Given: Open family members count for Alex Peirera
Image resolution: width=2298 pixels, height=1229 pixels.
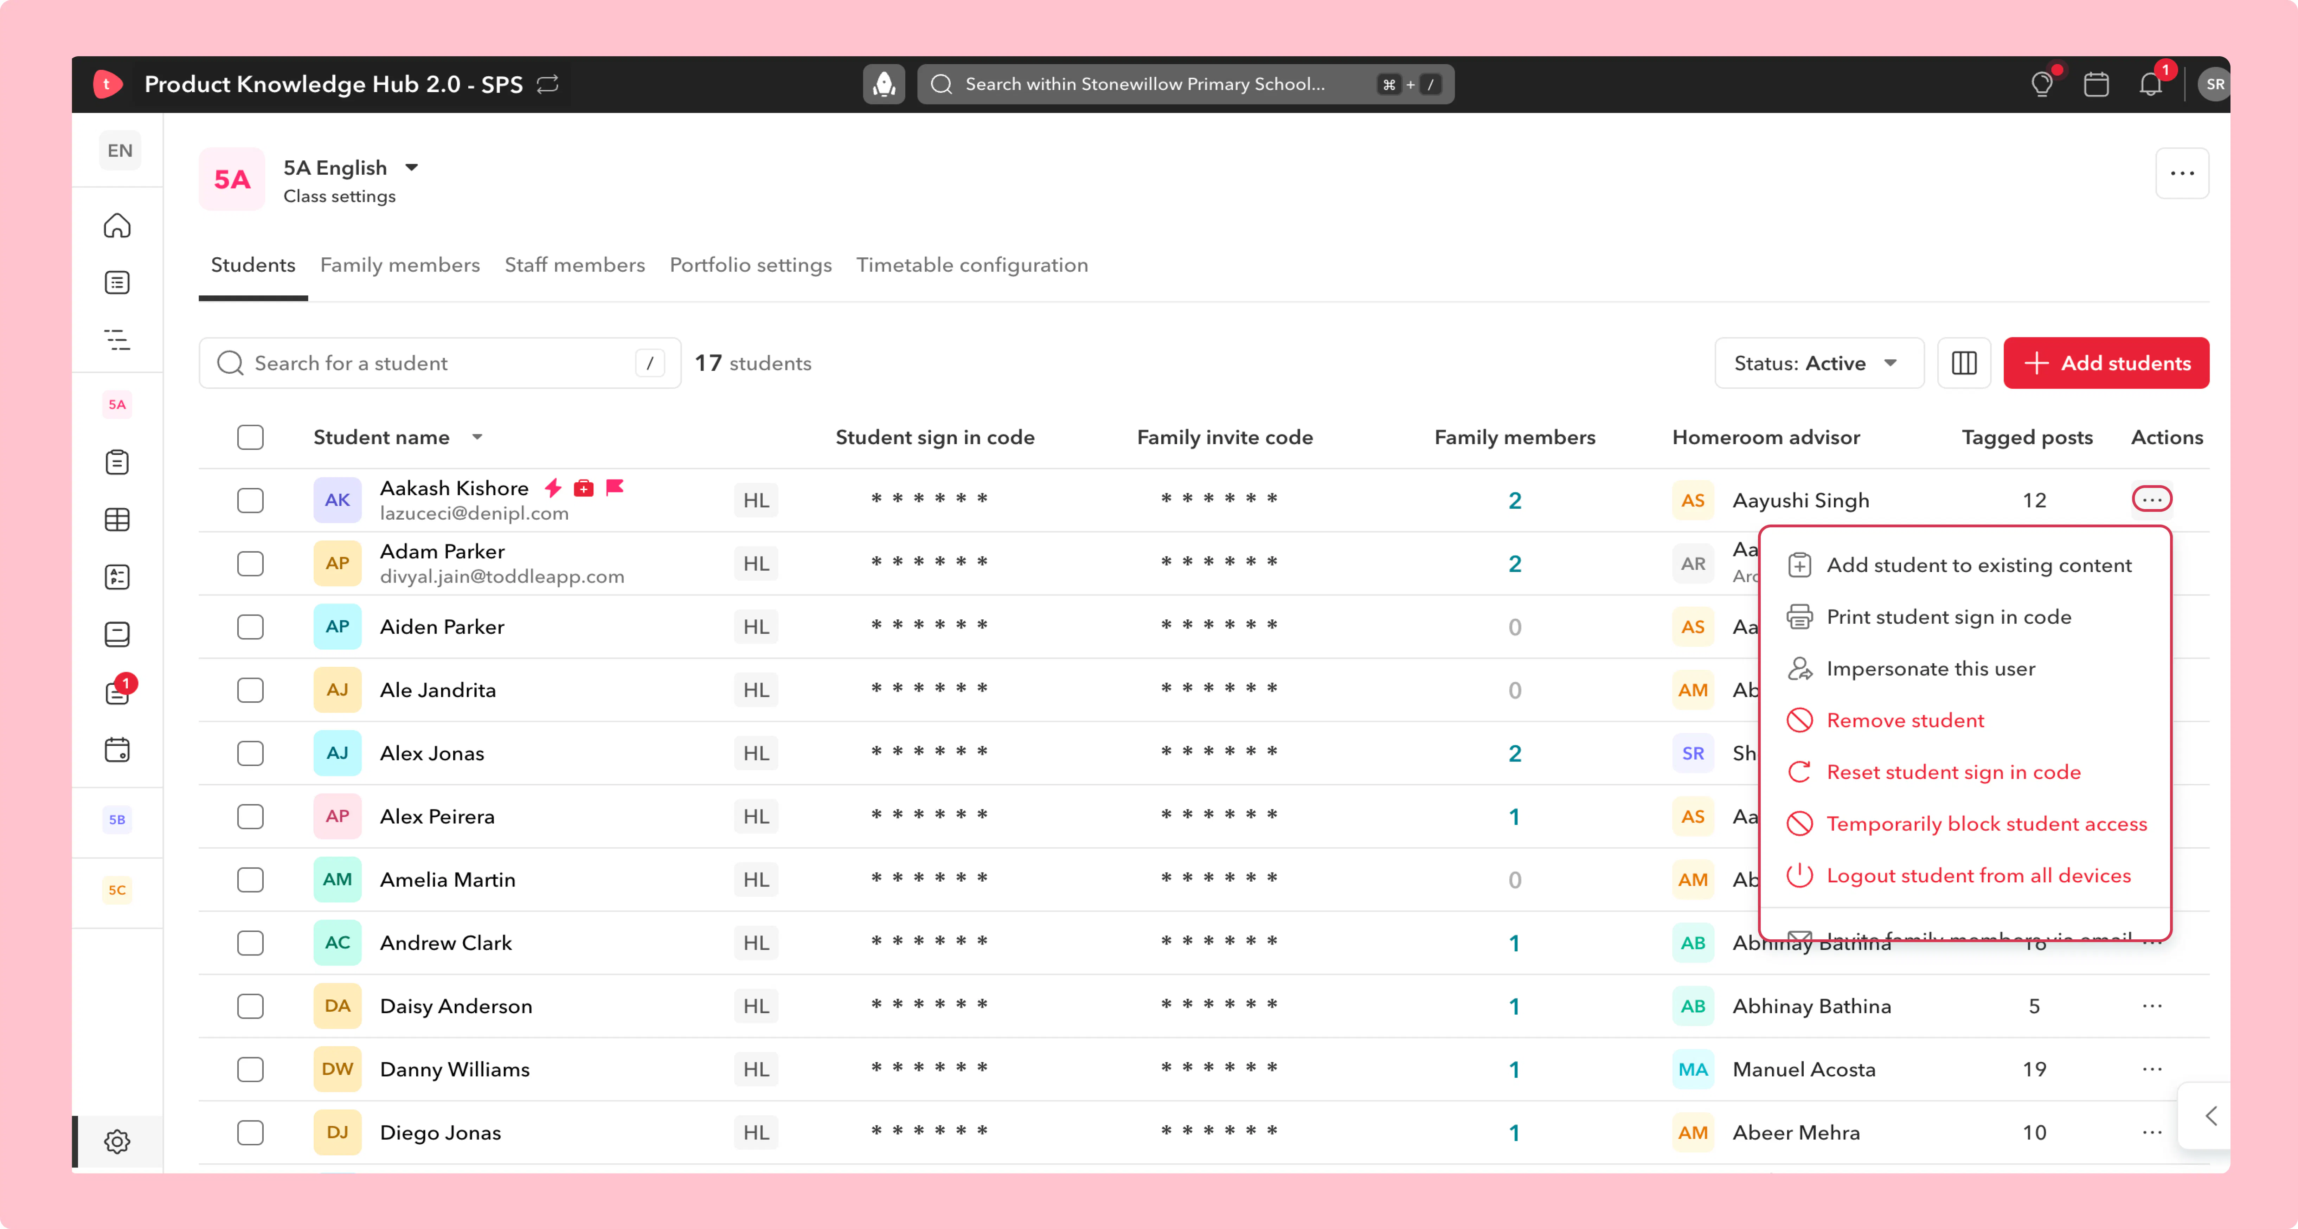Looking at the screenshot, I should click(1514, 817).
